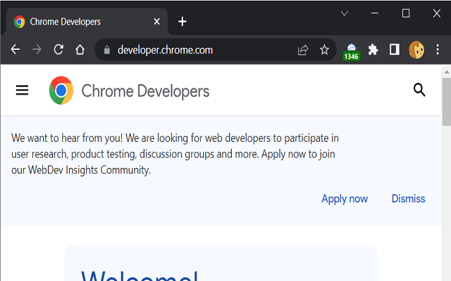This screenshot has height=281, width=451.
Task: Open the Extensions puzzle-piece menu
Action: [373, 50]
